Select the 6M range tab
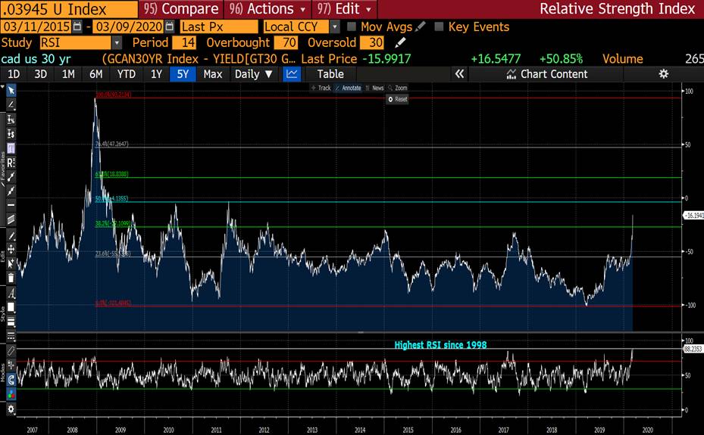 96,74
